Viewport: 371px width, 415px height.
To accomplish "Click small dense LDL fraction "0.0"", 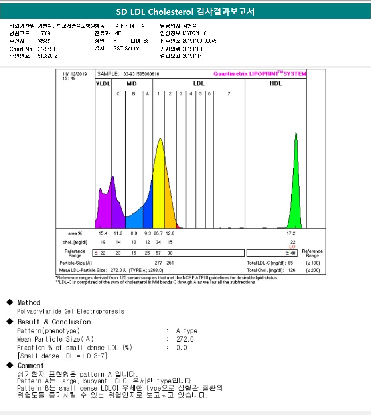I will pos(182,348).
